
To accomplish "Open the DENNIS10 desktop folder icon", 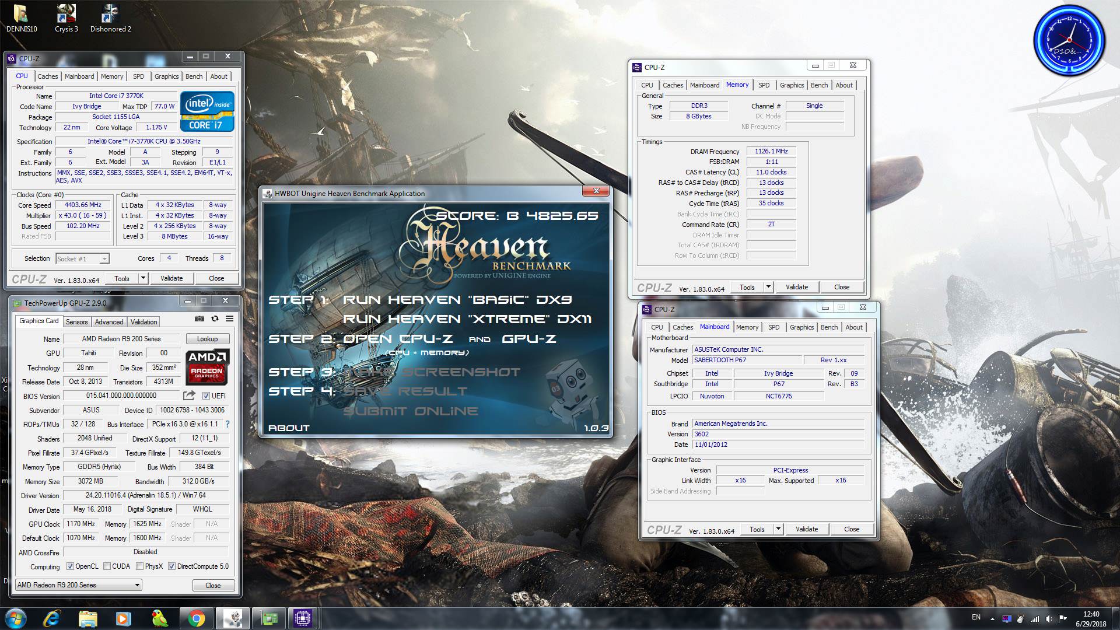I will 22,17.
